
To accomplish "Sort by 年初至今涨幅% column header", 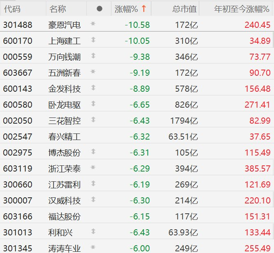I will [242, 9].
